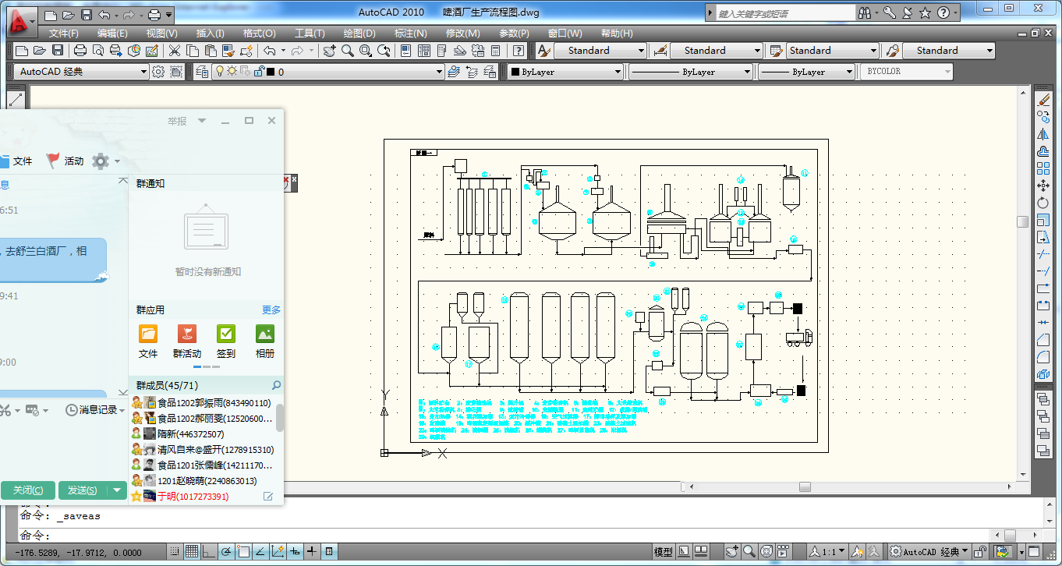
Task: Click the Erase tool in Modify toolbar
Action: (1043, 100)
